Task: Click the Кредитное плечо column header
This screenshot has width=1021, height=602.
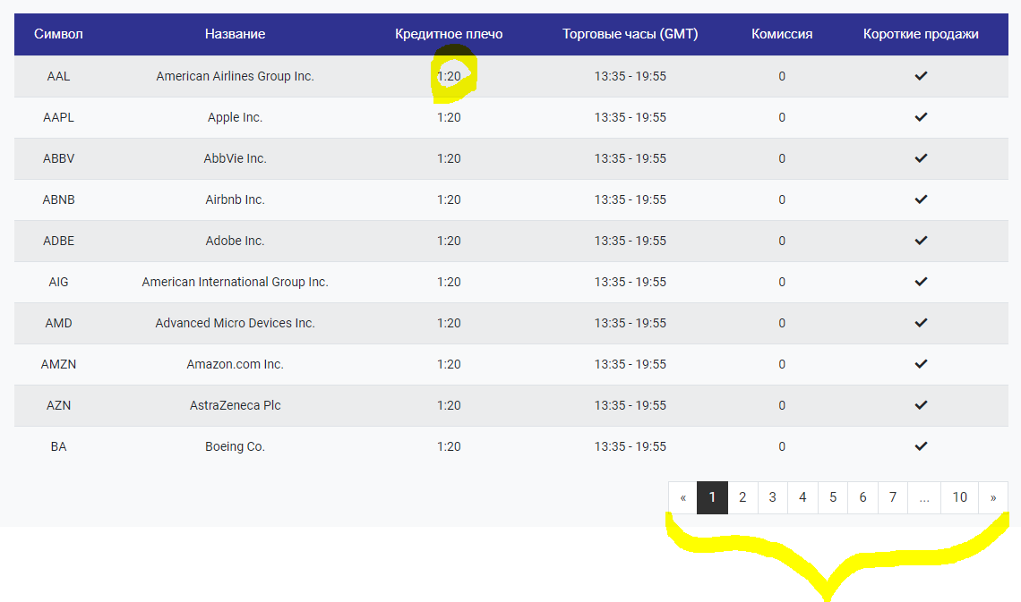Action: (x=449, y=34)
